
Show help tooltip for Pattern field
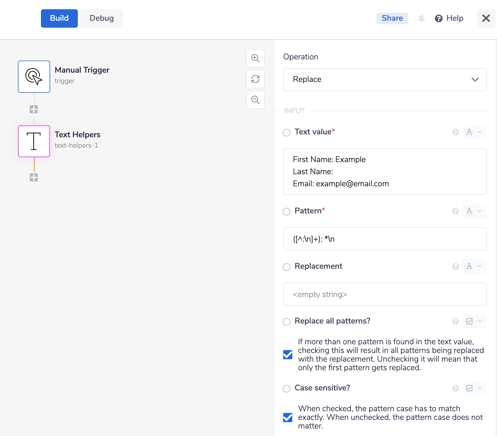[455, 211]
